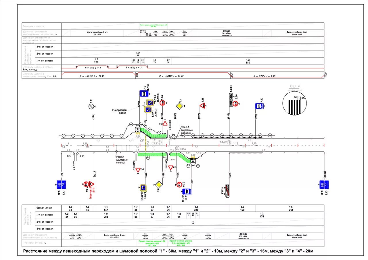This screenshot has width=368, height=260.
Task: Click the lower blue 5.16 bus stop sign at (494)
Action: (187, 192)
